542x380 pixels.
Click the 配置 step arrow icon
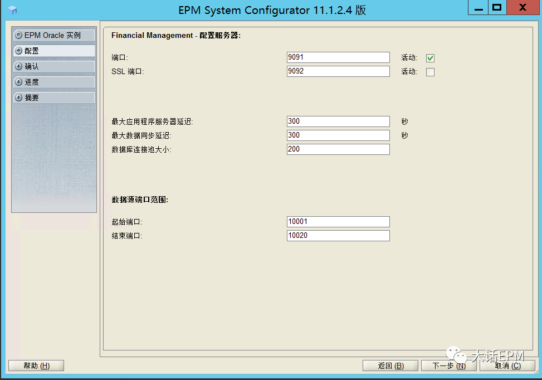19,51
